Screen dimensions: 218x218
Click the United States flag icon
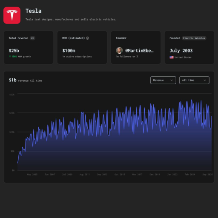tap(172, 57)
